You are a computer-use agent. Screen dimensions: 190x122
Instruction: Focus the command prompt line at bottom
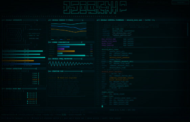[x=44, y=115]
